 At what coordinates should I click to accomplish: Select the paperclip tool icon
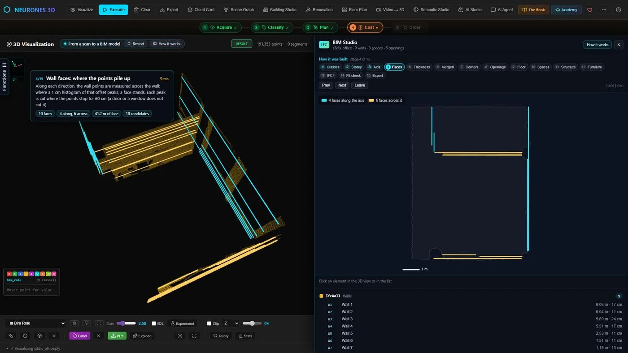point(11,336)
